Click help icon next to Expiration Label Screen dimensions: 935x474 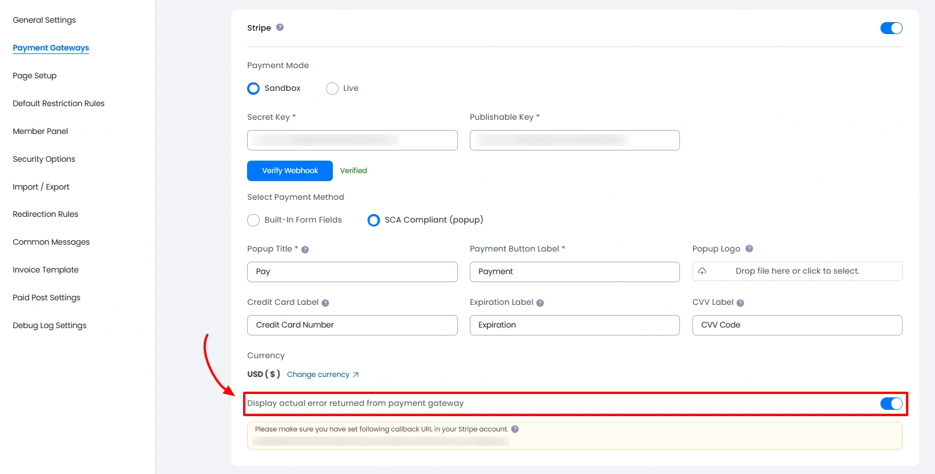click(x=540, y=303)
